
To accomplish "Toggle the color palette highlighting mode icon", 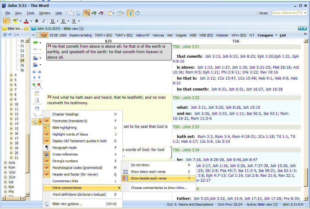I will coord(6,21).
